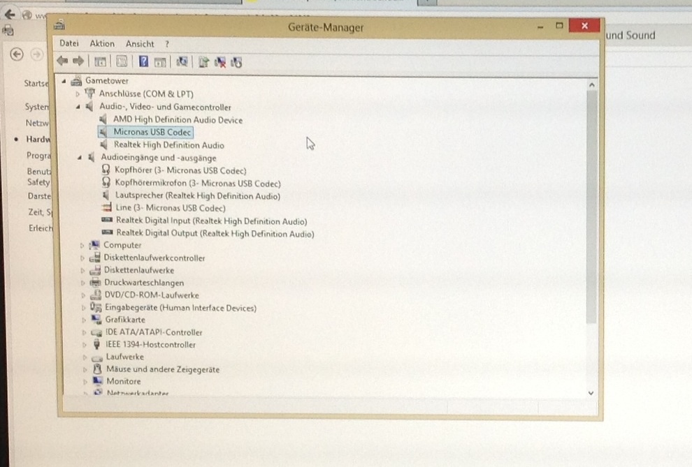Select AMD High Definition Audio Device
692x467 pixels.
click(178, 119)
